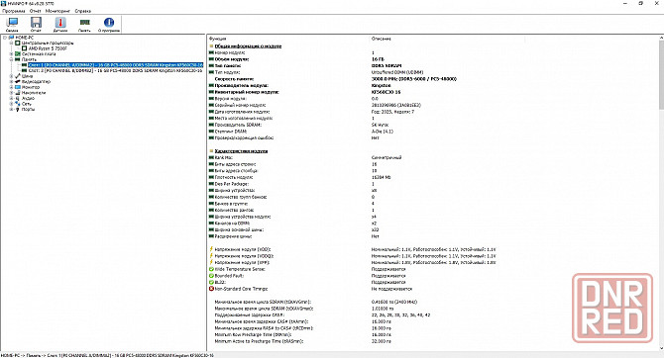Open the Программа menu
This screenshot has height=358, width=664.
pos(14,11)
